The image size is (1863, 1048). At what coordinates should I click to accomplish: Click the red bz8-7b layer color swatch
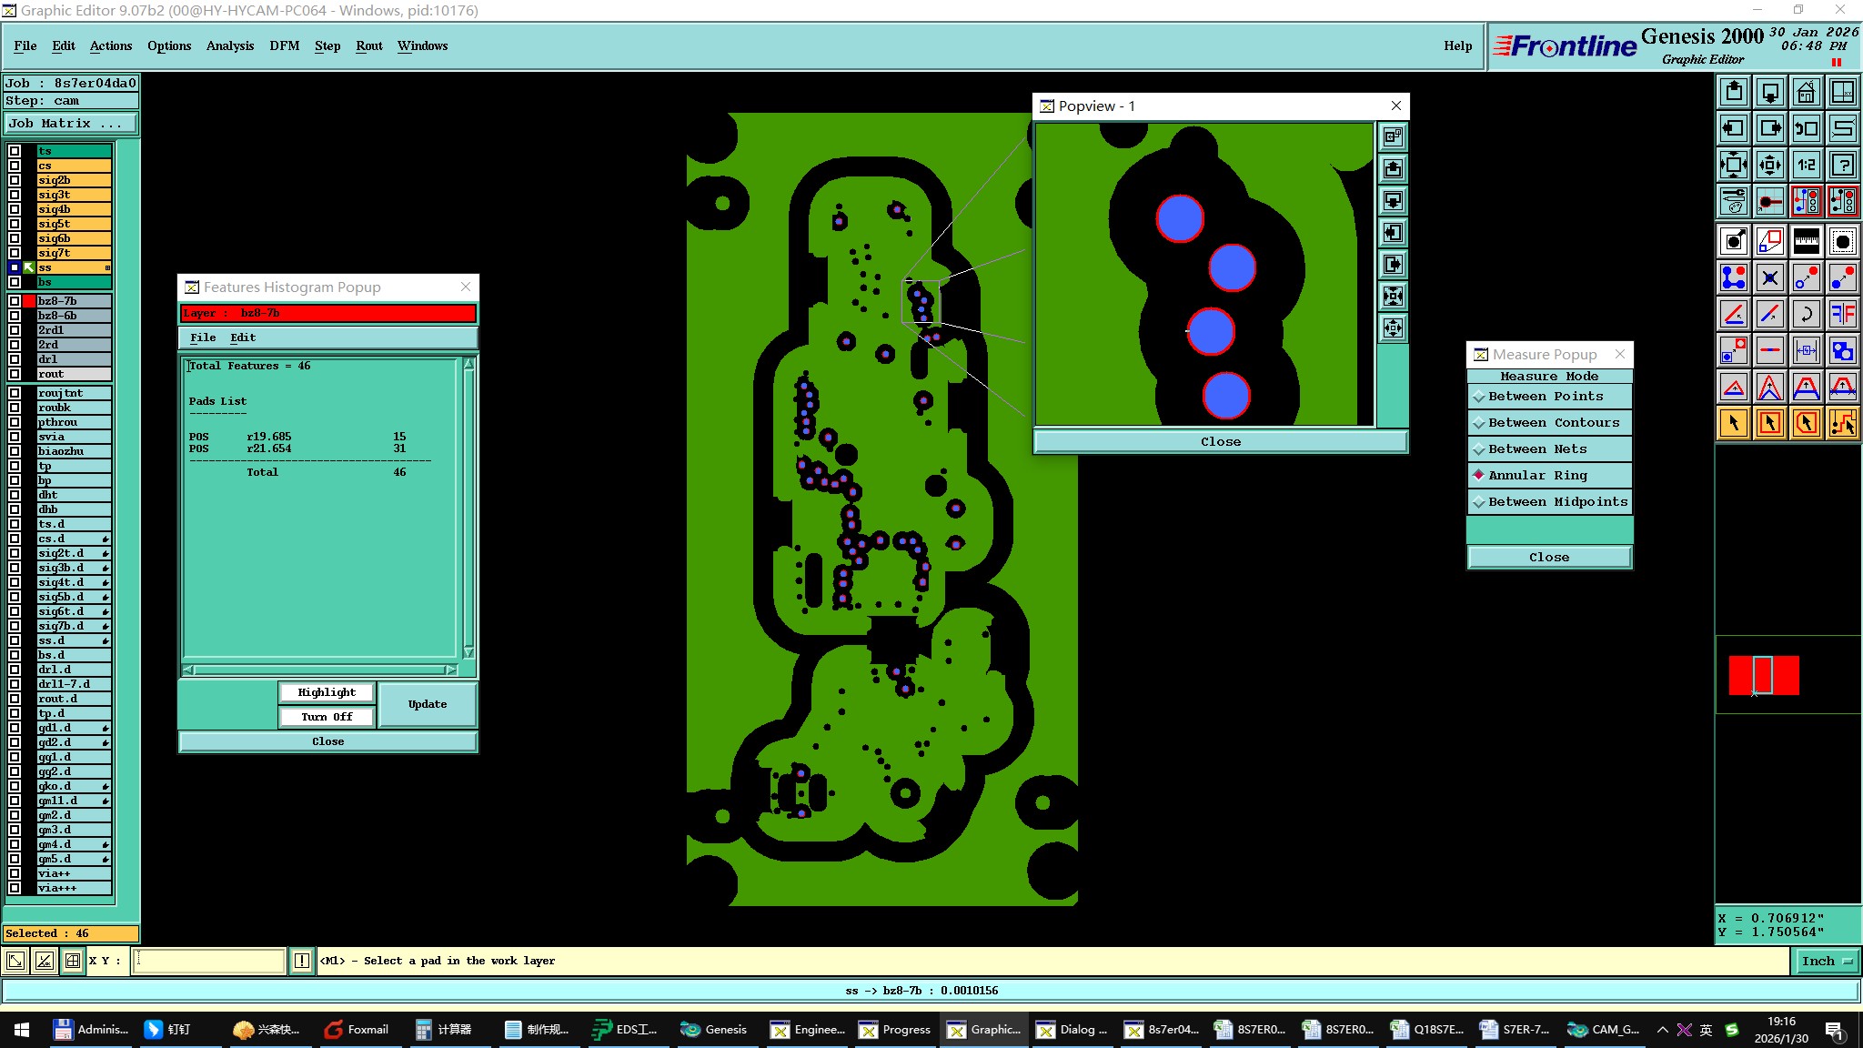29,301
